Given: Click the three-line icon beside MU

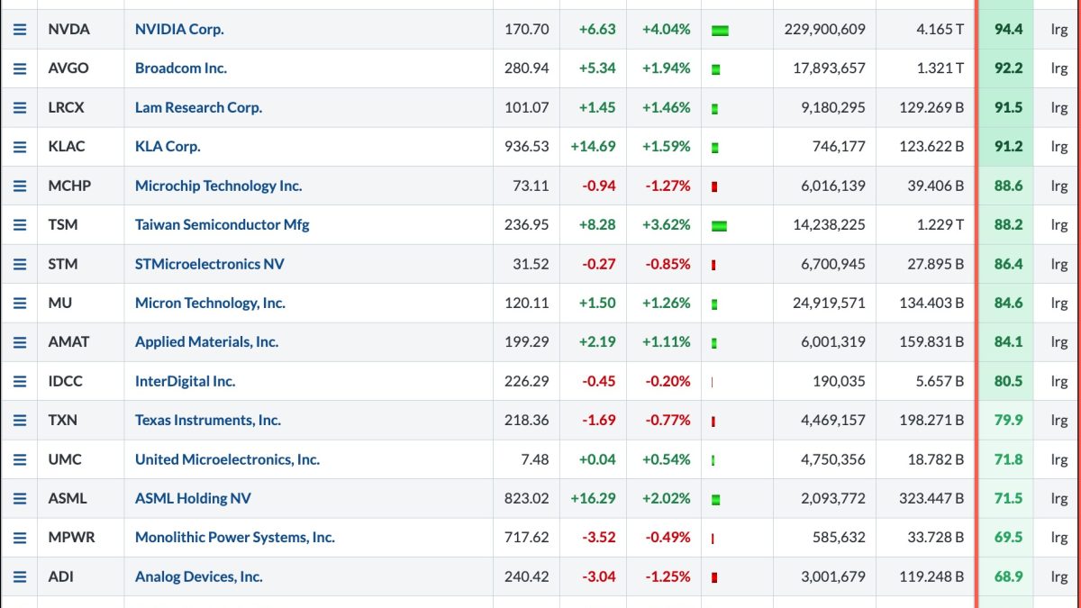Looking at the screenshot, I should [x=19, y=304].
